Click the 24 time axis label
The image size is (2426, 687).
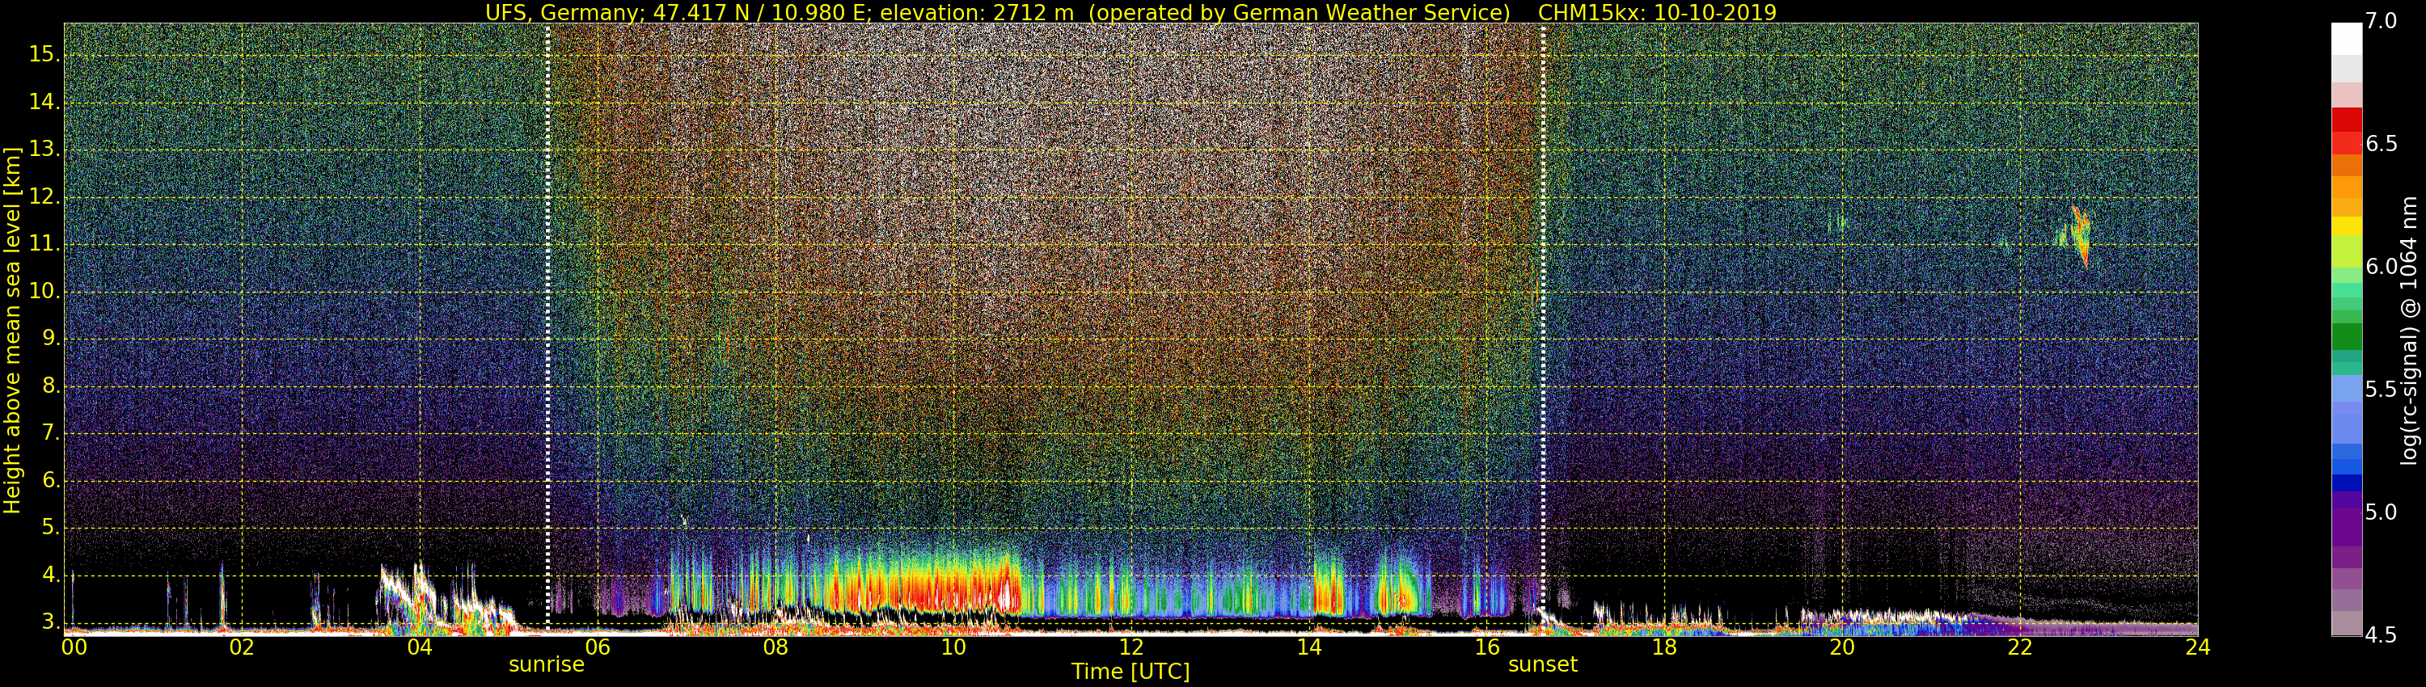(2197, 647)
